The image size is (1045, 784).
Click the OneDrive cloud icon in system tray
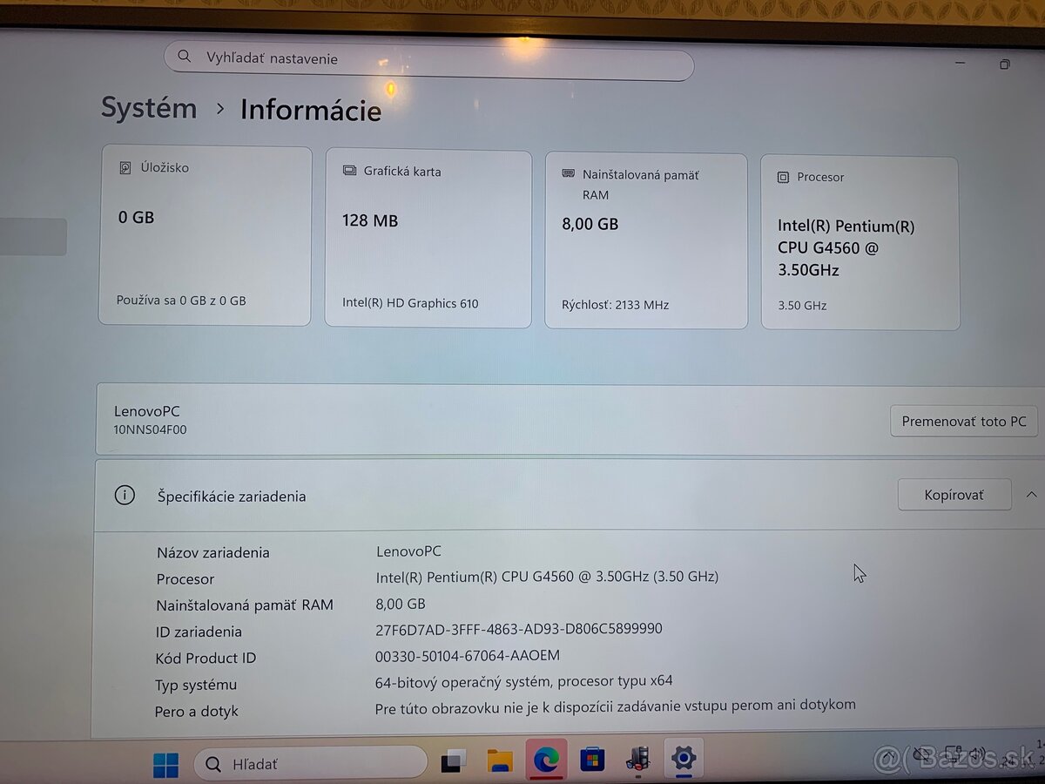(x=921, y=755)
